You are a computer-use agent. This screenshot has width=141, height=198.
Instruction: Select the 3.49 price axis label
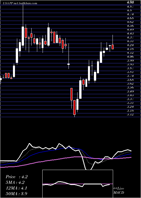130,91
